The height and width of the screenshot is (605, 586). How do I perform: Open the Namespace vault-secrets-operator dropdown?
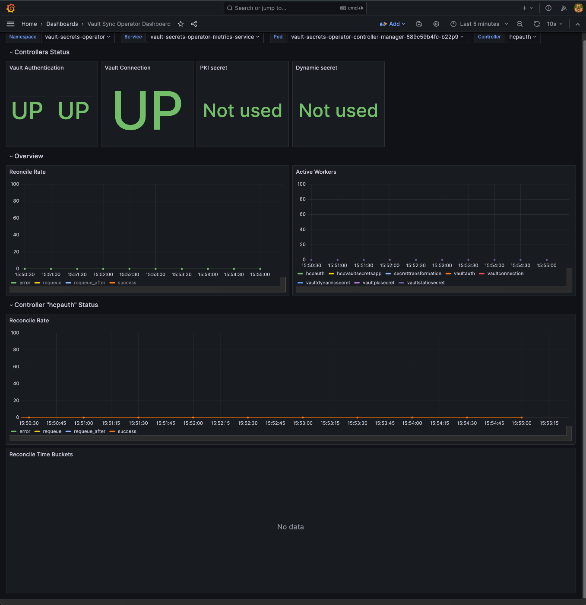(78, 37)
